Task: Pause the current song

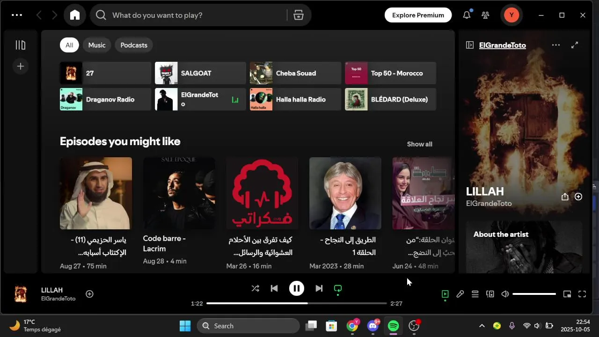Action: click(x=296, y=288)
